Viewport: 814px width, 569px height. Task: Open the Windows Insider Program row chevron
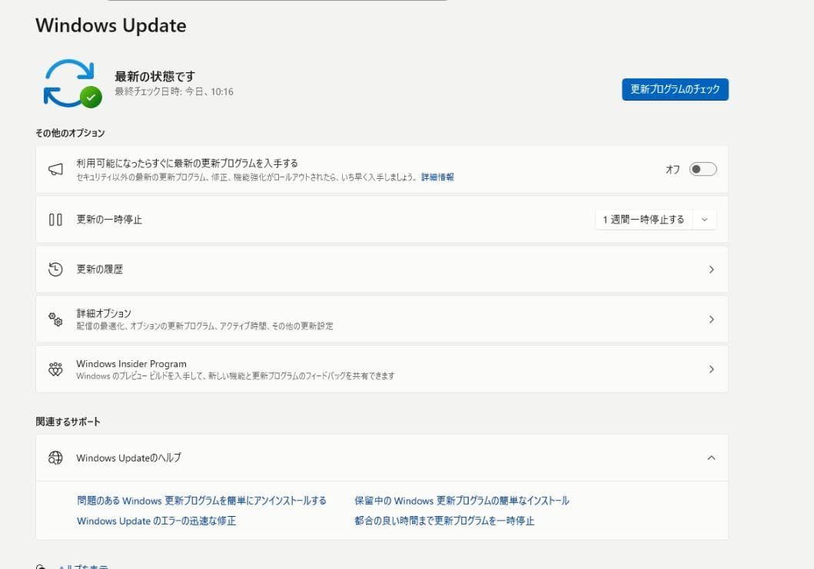coord(711,369)
